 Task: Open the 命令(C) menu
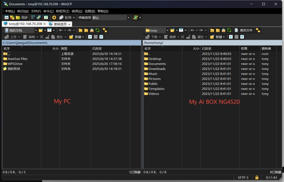pos(48,11)
